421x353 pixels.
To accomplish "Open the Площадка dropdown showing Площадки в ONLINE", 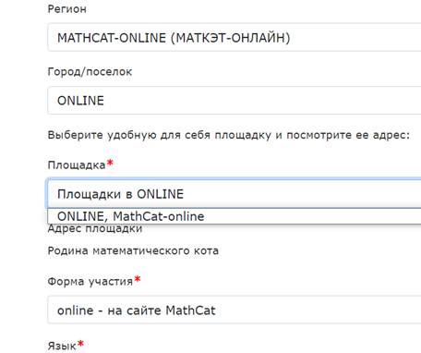I will coord(235,194).
